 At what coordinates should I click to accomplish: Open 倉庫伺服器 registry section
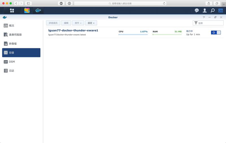[21, 34]
